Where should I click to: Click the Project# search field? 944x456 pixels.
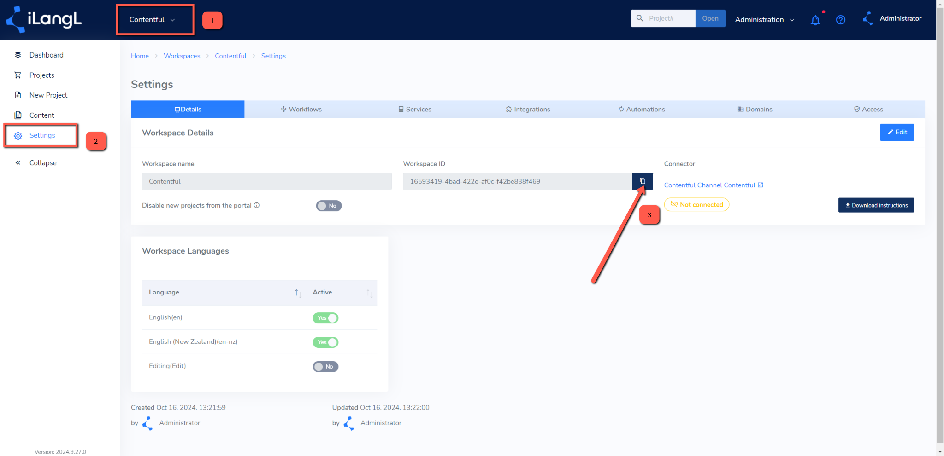pyautogui.click(x=664, y=18)
